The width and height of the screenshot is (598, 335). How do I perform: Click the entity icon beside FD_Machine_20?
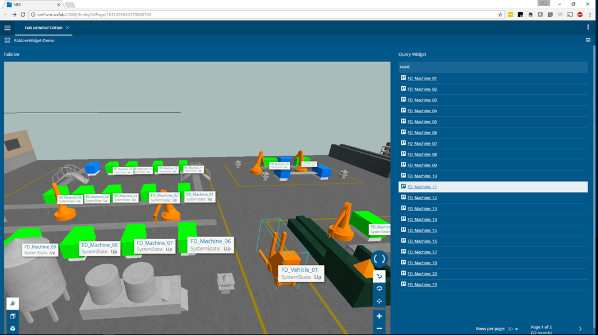click(x=403, y=274)
